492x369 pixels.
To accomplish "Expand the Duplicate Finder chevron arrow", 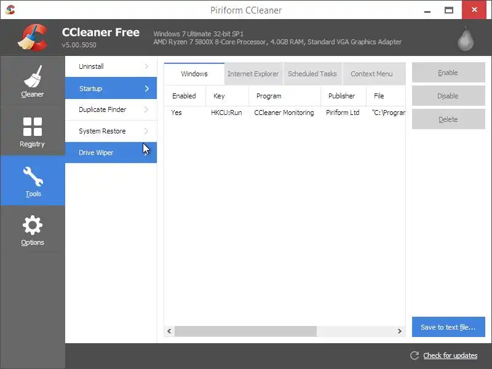I will tap(146, 109).
